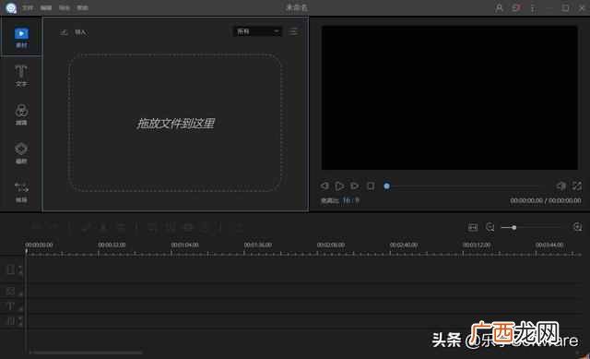Viewport: 590px width, 359px height.
Task: Open the 帮助 menu
Action: pyautogui.click(x=82, y=7)
